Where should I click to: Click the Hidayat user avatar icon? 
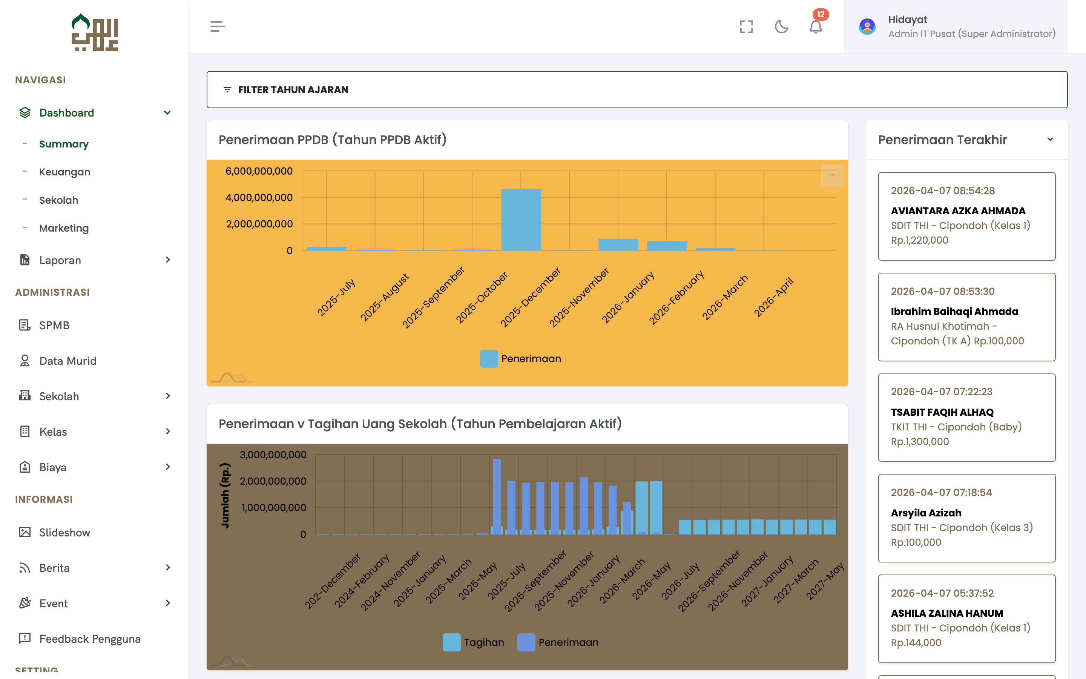click(x=867, y=26)
